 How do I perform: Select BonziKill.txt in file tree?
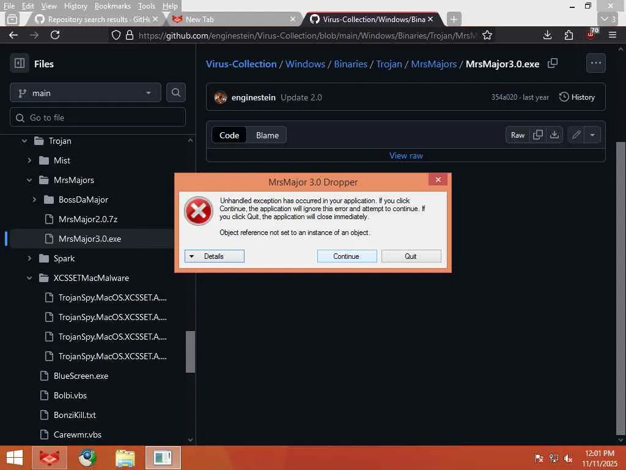point(75,415)
